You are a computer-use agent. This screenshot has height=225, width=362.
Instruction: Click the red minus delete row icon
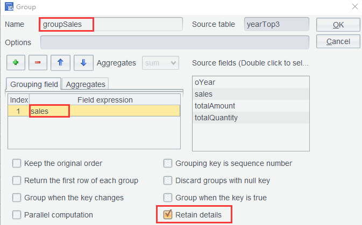tap(38, 63)
